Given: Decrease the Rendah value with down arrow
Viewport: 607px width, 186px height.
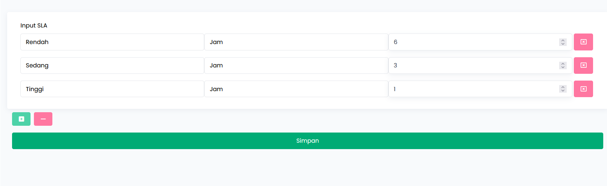Looking at the screenshot, I should 563,44.
